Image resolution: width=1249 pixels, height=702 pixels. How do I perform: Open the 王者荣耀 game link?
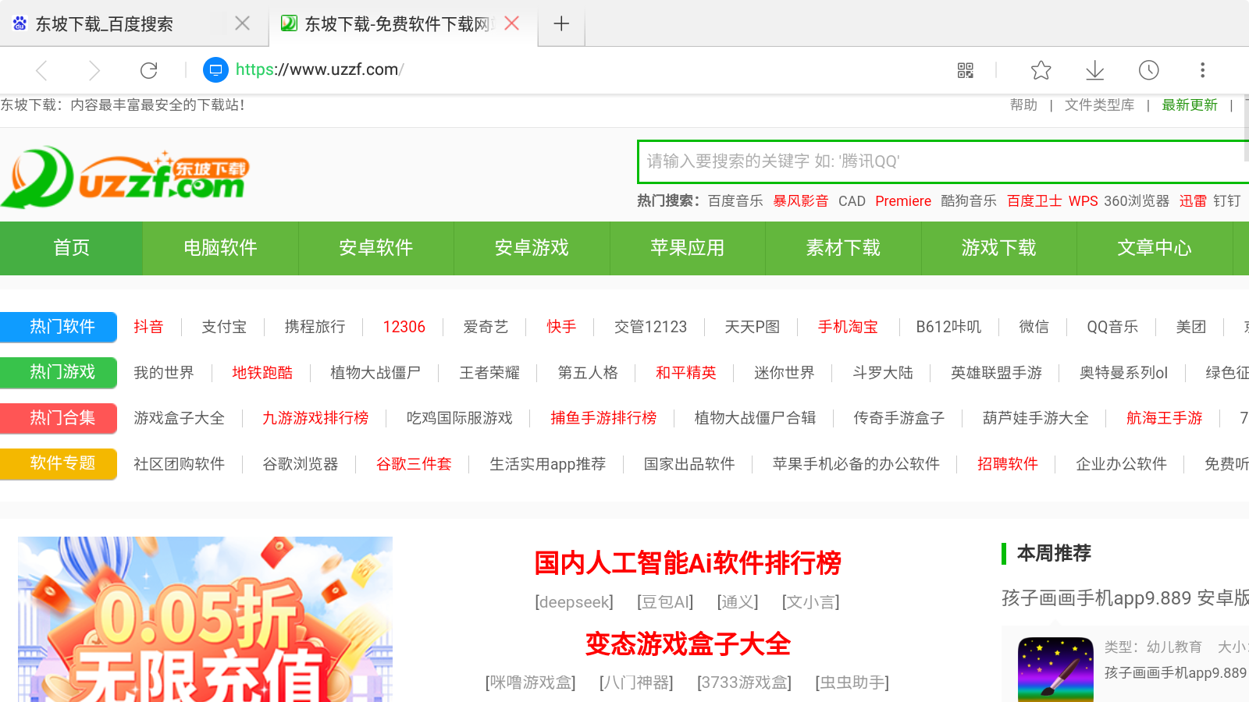pyautogui.click(x=489, y=373)
